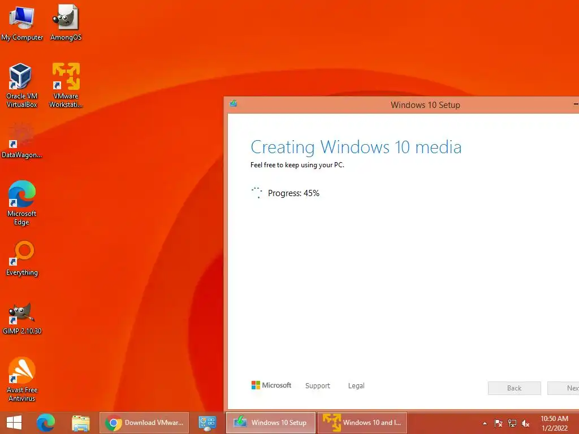Open the network tray icon
The width and height of the screenshot is (579, 434).
click(512, 423)
